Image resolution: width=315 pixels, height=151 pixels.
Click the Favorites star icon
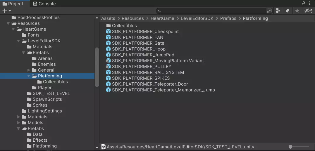pos(297,11)
